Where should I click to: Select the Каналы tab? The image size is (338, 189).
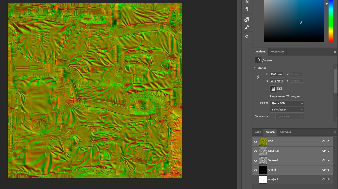tap(270, 132)
